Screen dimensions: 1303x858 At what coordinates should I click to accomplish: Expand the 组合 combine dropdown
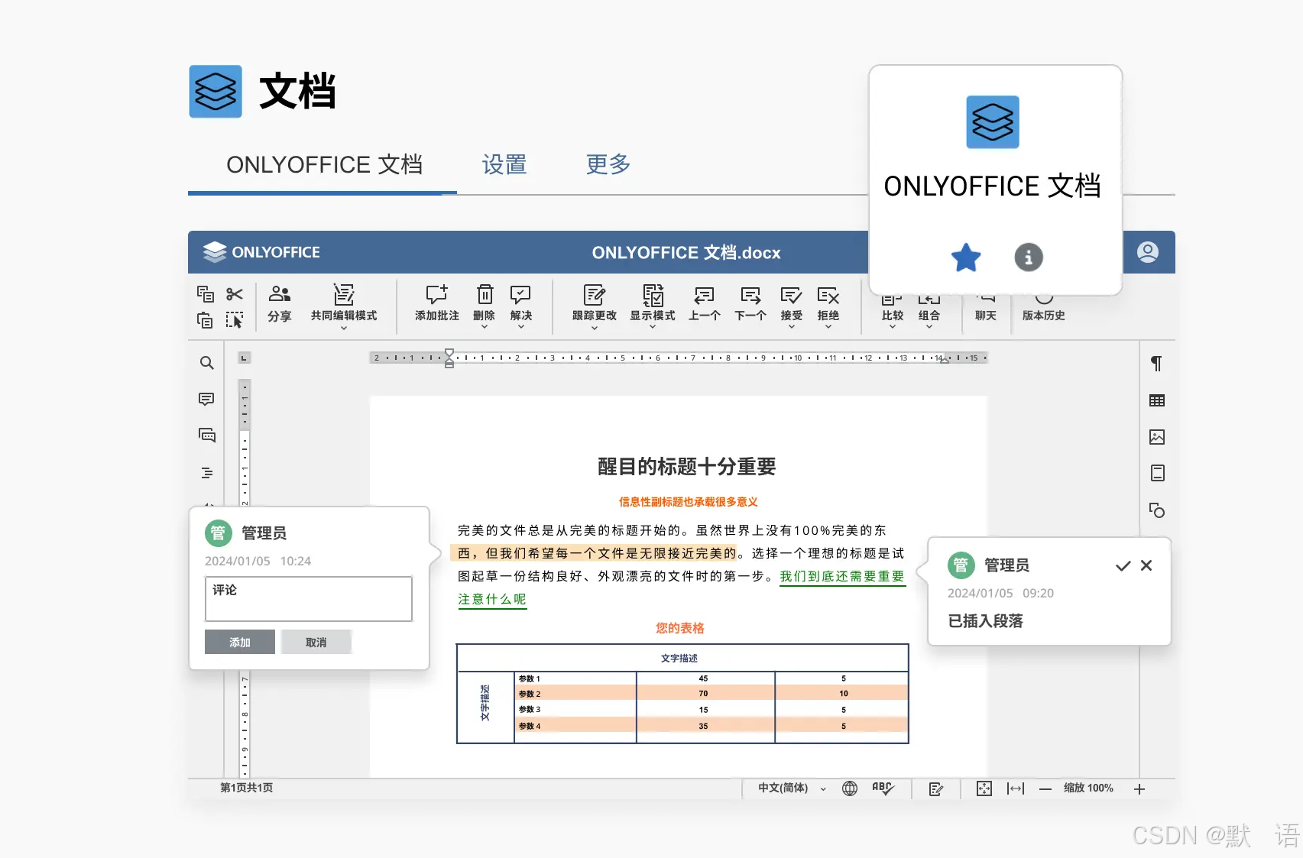coord(929,328)
